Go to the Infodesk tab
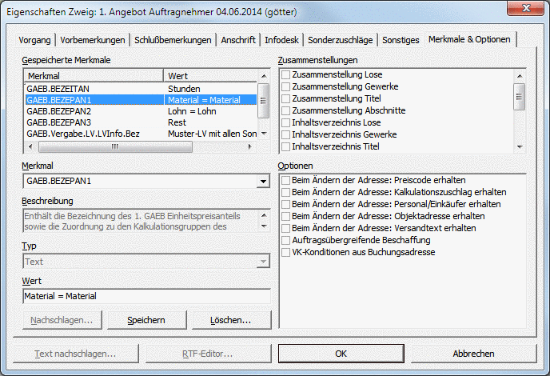This screenshot has height=376, width=550. [x=281, y=40]
